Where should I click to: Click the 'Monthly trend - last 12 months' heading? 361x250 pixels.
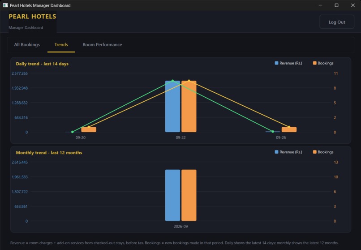[x=49, y=153]
